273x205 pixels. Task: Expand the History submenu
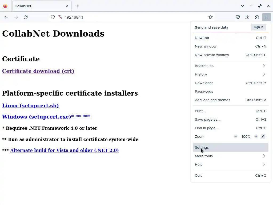(231, 74)
